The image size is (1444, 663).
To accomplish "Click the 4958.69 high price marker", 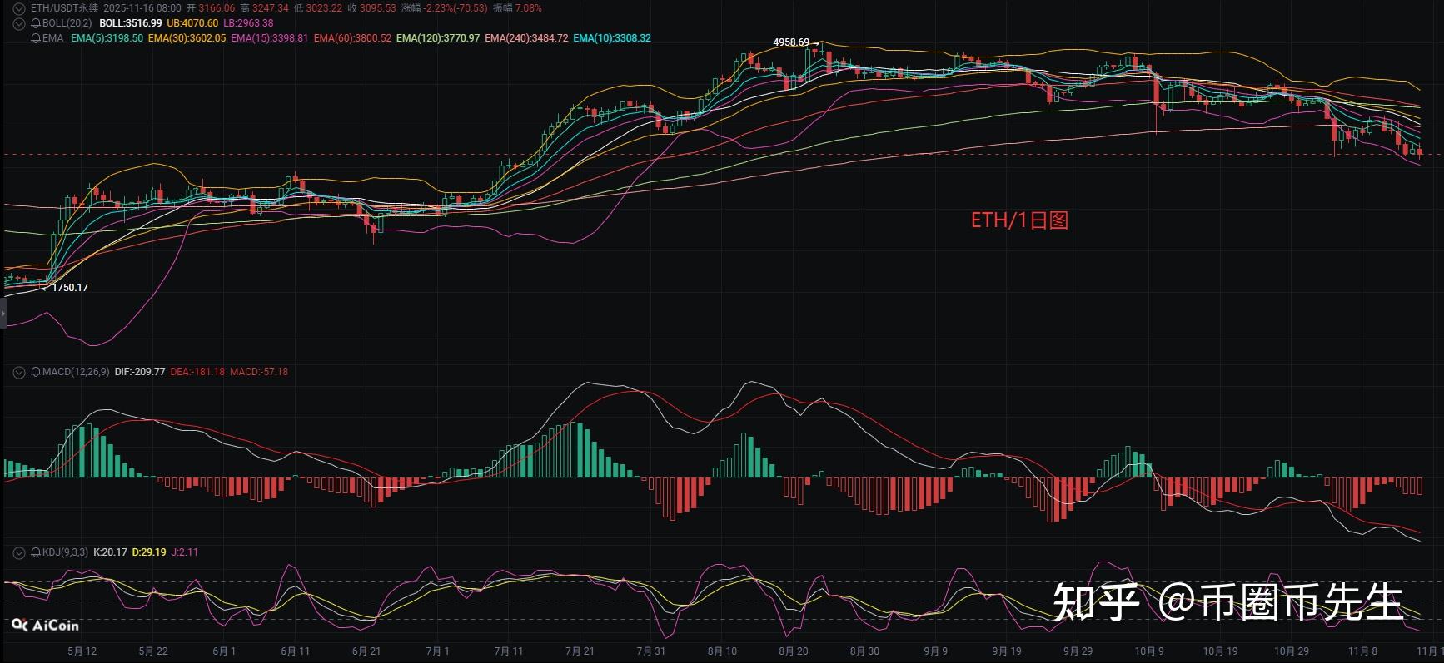I will click(790, 42).
